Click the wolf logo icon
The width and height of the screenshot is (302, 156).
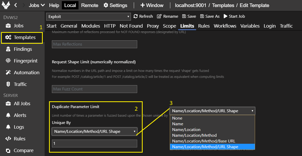click(6, 5)
